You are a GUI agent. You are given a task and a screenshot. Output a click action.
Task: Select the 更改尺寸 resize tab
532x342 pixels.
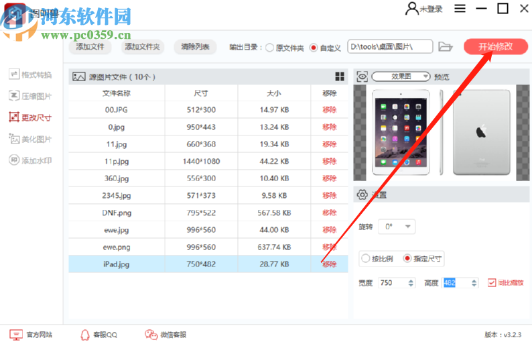coord(30,117)
